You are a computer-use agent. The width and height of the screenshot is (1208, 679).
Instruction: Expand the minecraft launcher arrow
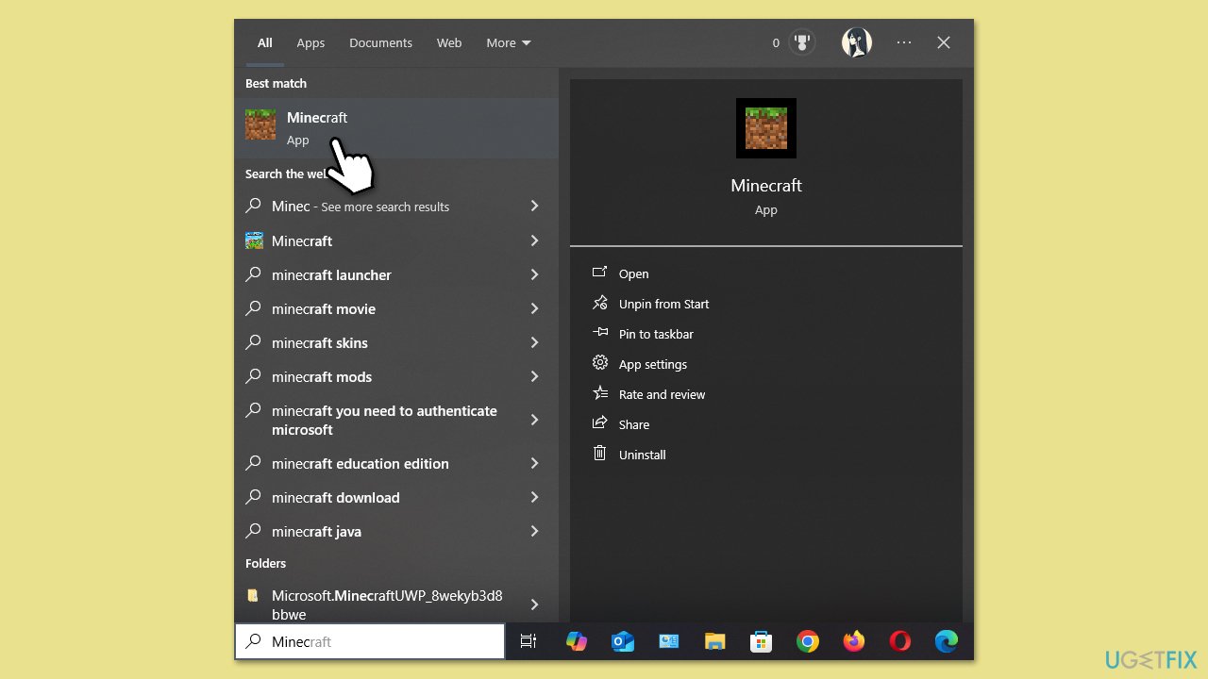(x=534, y=274)
